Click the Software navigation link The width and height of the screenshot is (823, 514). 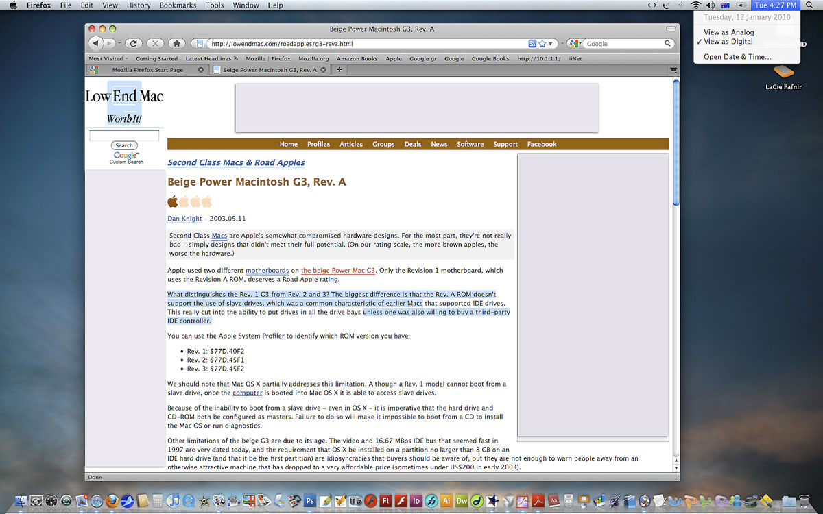click(x=470, y=144)
